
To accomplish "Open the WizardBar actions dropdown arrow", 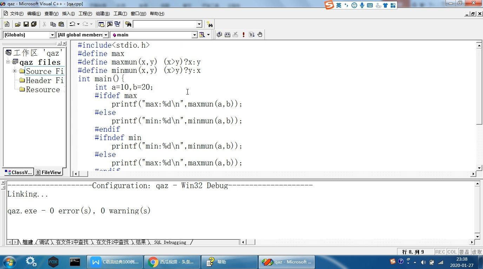I will click(x=208, y=35).
